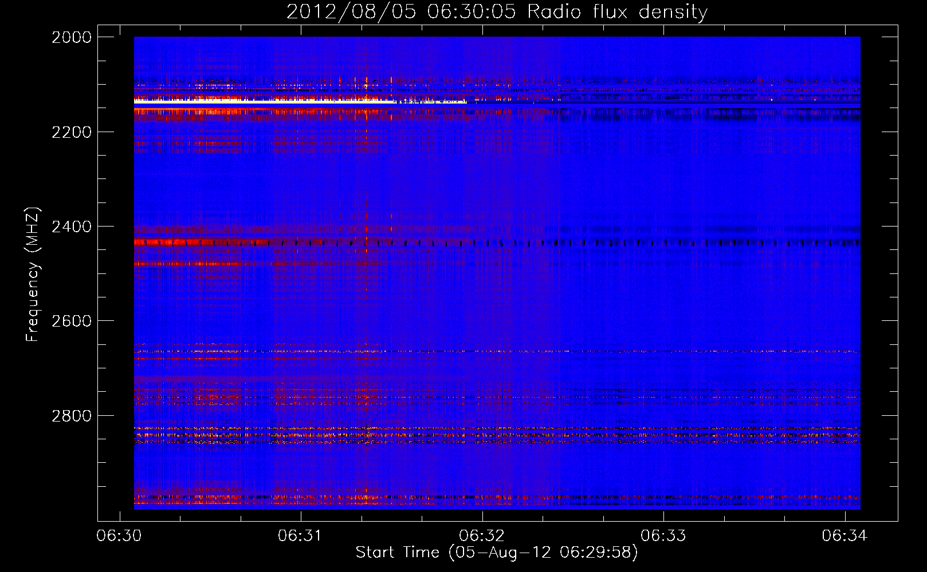Viewport: 927px width, 572px height.
Task: Select the '2400' frequency axis label
Action: (72, 227)
